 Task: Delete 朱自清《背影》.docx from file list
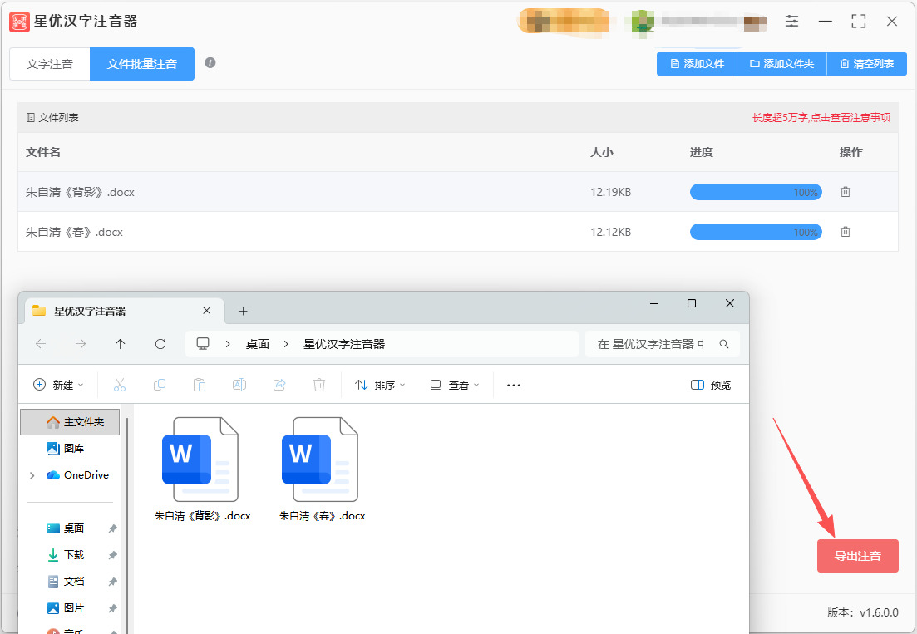pos(845,192)
